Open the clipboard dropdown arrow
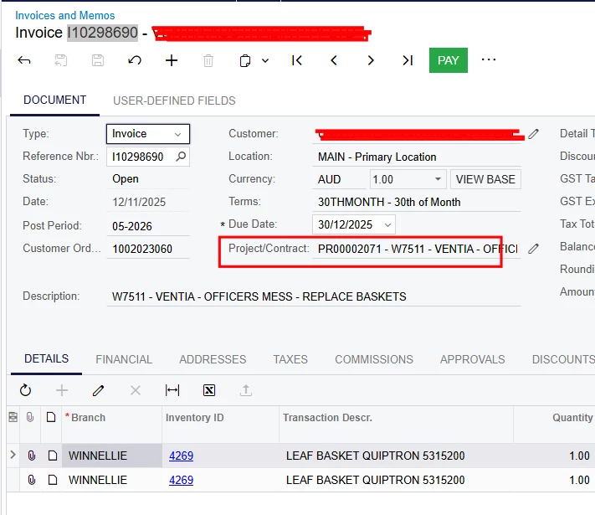The image size is (595, 515). [265, 60]
